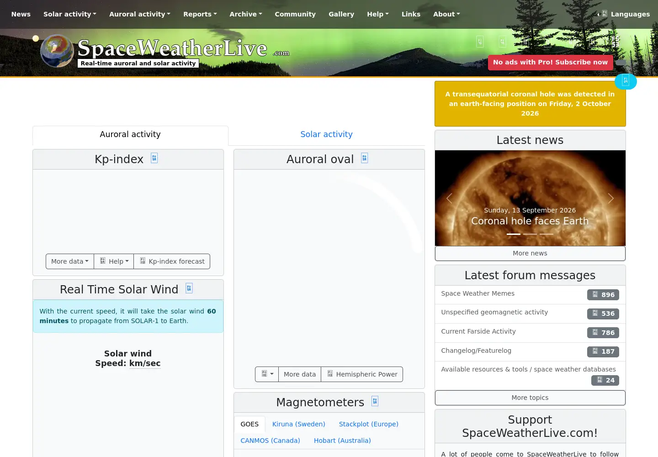The height and width of the screenshot is (457, 658).
Task: Open Hemispheric Power from Auroral oval
Action: 362,374
